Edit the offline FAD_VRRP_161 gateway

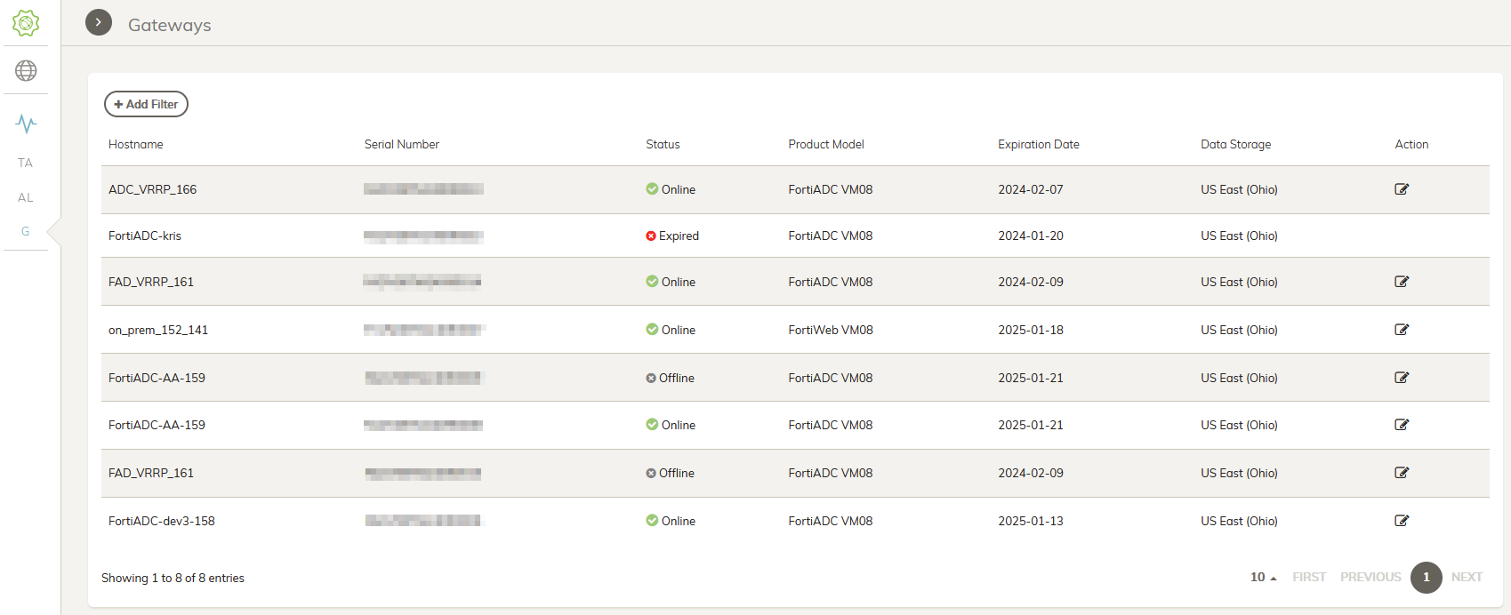pos(1402,473)
